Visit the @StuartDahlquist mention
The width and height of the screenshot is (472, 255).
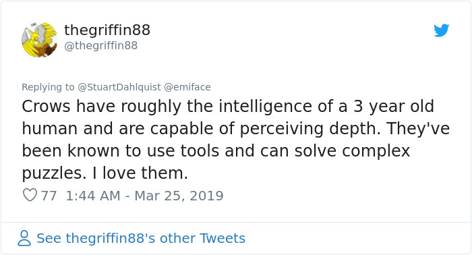[119, 87]
